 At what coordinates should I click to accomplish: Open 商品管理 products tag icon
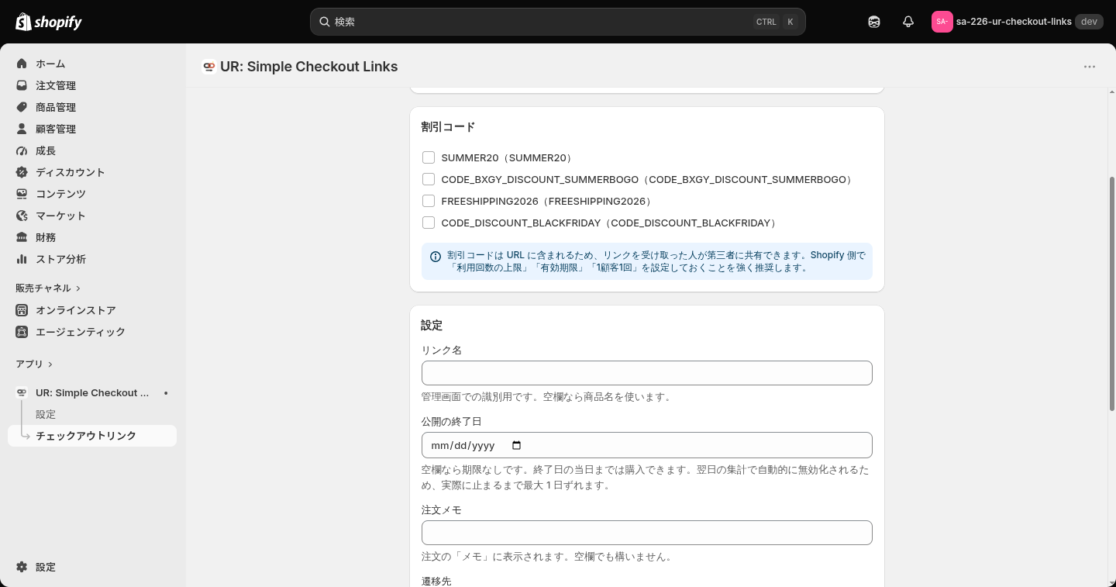click(x=22, y=107)
